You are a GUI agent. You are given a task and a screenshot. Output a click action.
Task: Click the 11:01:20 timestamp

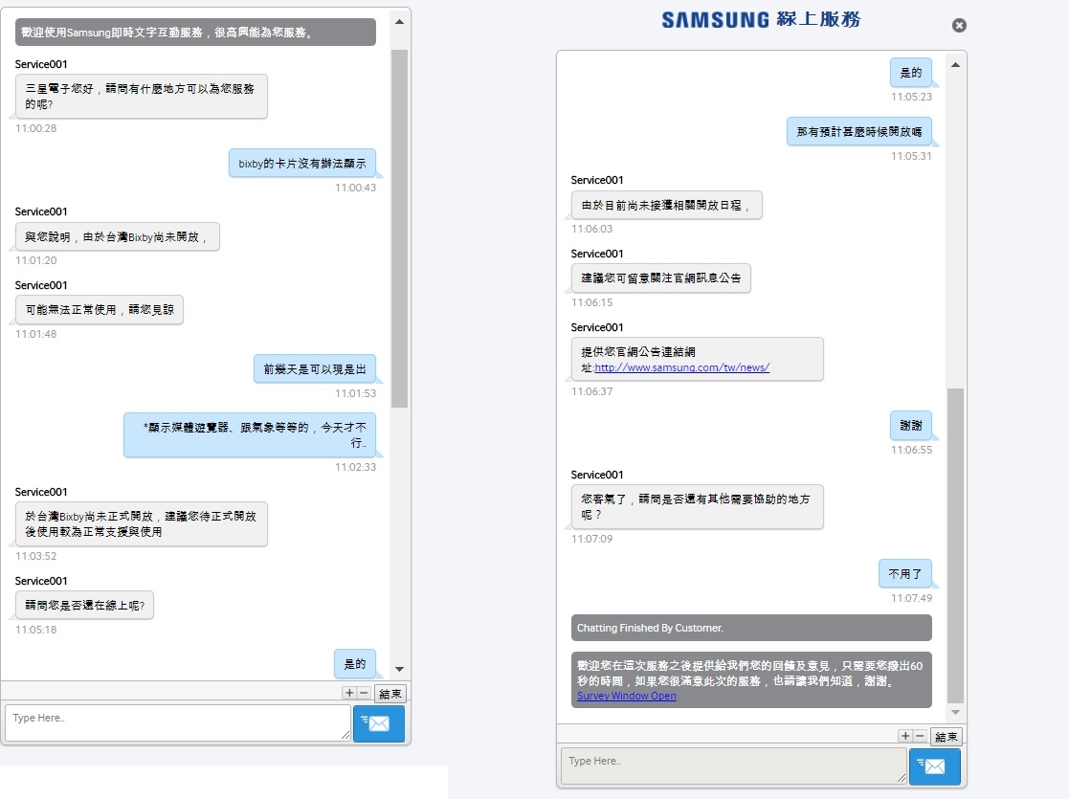(x=36, y=260)
